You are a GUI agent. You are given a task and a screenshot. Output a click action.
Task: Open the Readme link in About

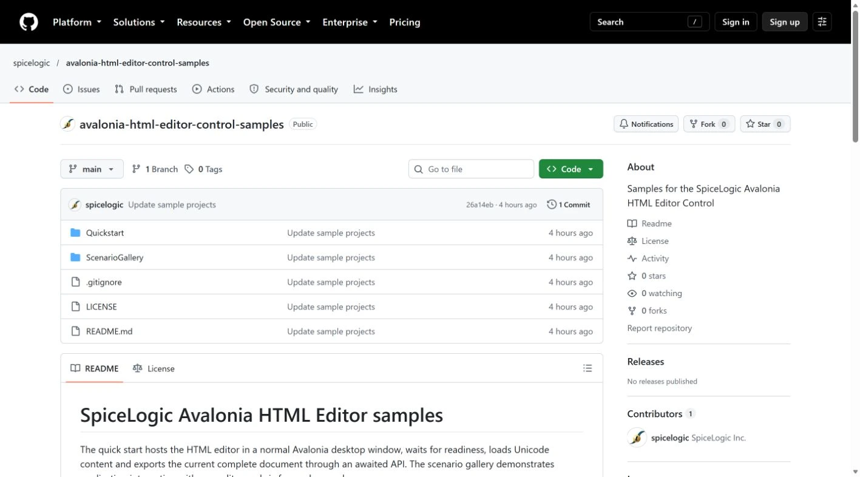[x=649, y=223]
